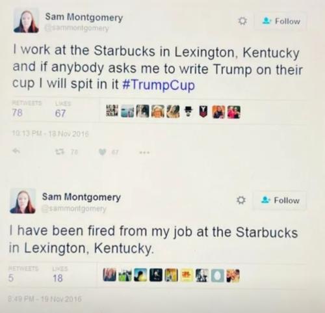Click the gear icon on second tweet

tap(241, 200)
